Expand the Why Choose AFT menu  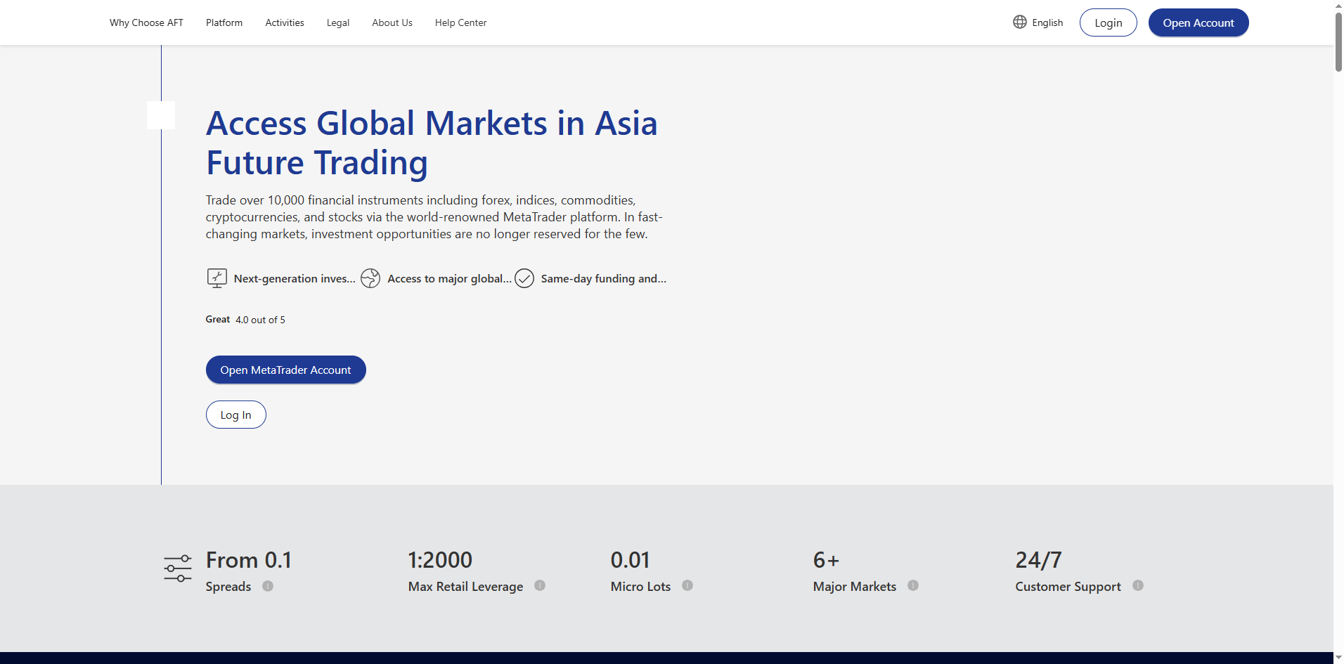pos(146,22)
